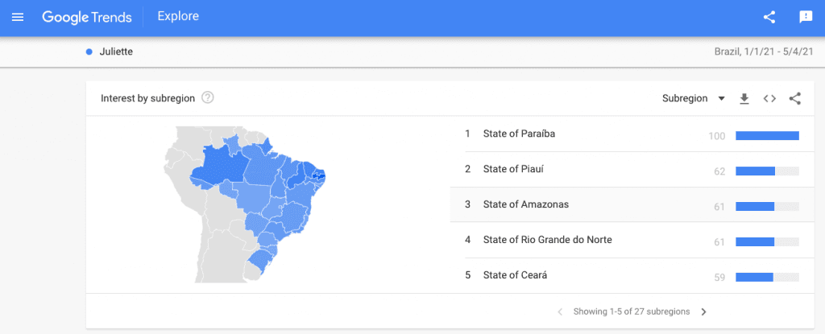Select the Explore header item
This screenshot has width=825, height=334.
tap(178, 16)
